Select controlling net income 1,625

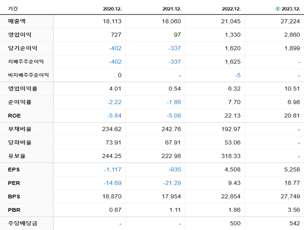pyautogui.click(x=233, y=62)
